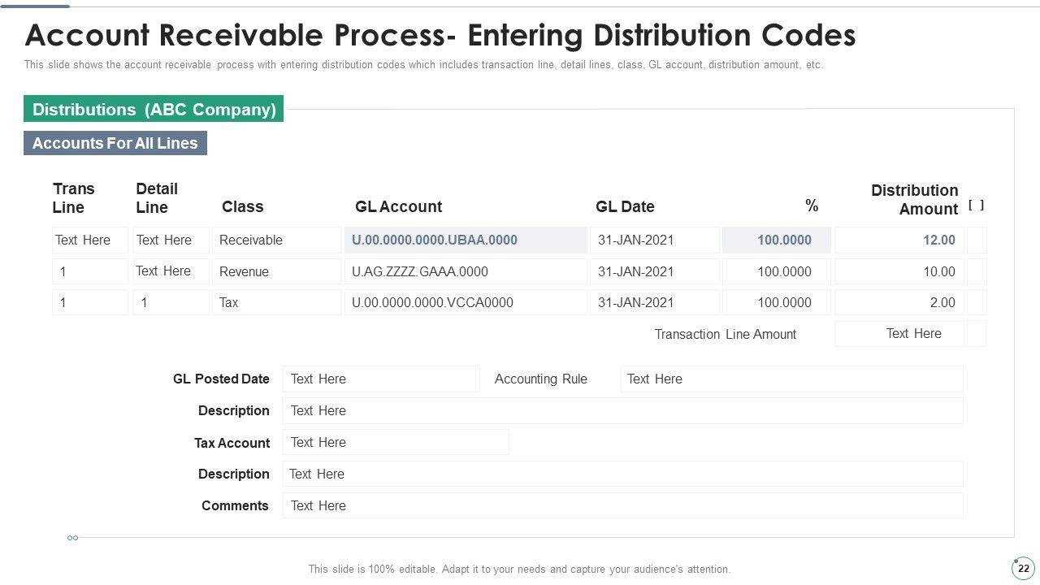Click the bracket icon beside Distribution Amount header
This screenshot has height=585, width=1040.
click(976, 206)
